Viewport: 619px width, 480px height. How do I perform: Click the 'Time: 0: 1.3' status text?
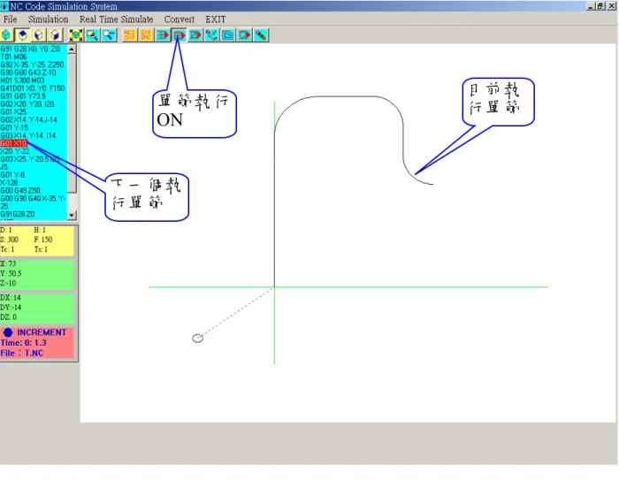[23, 343]
